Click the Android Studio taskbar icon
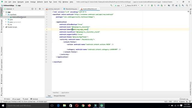Image resolution: width=192 pixels, height=108 pixels. pos(102,105)
